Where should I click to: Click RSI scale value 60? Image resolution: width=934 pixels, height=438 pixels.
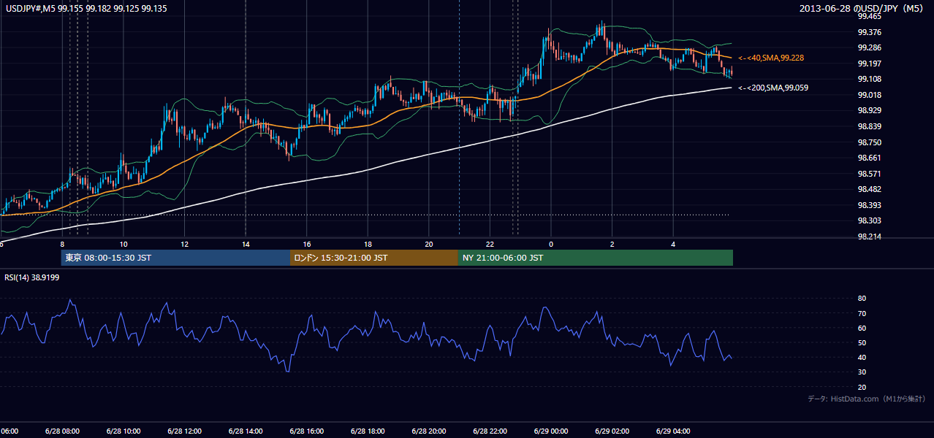[862, 328]
